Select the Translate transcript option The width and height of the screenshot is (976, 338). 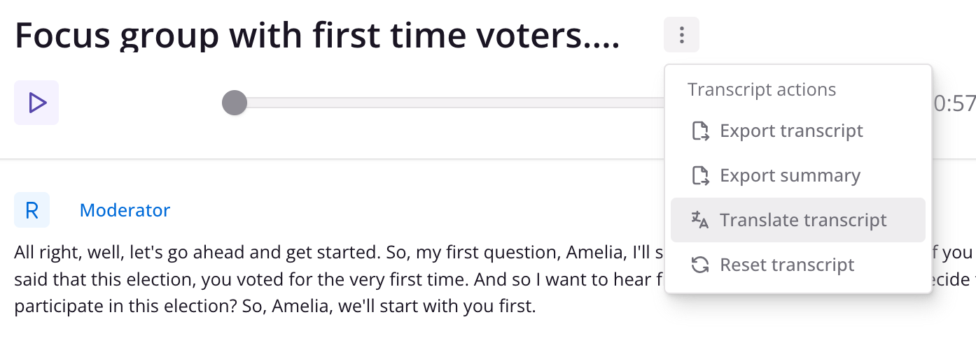point(797,221)
